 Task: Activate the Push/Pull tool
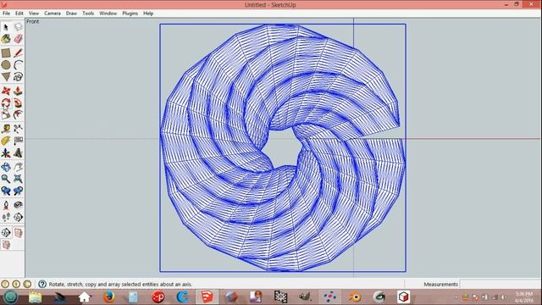pos(19,91)
